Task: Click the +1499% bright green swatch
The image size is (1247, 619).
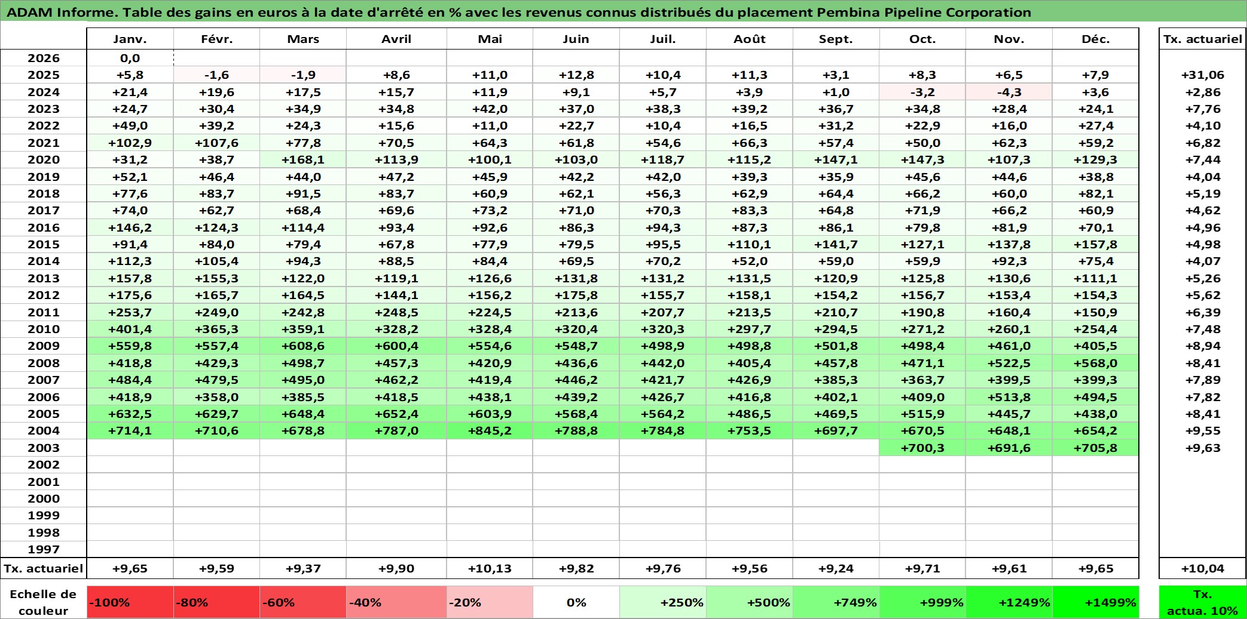Action: (1096, 602)
